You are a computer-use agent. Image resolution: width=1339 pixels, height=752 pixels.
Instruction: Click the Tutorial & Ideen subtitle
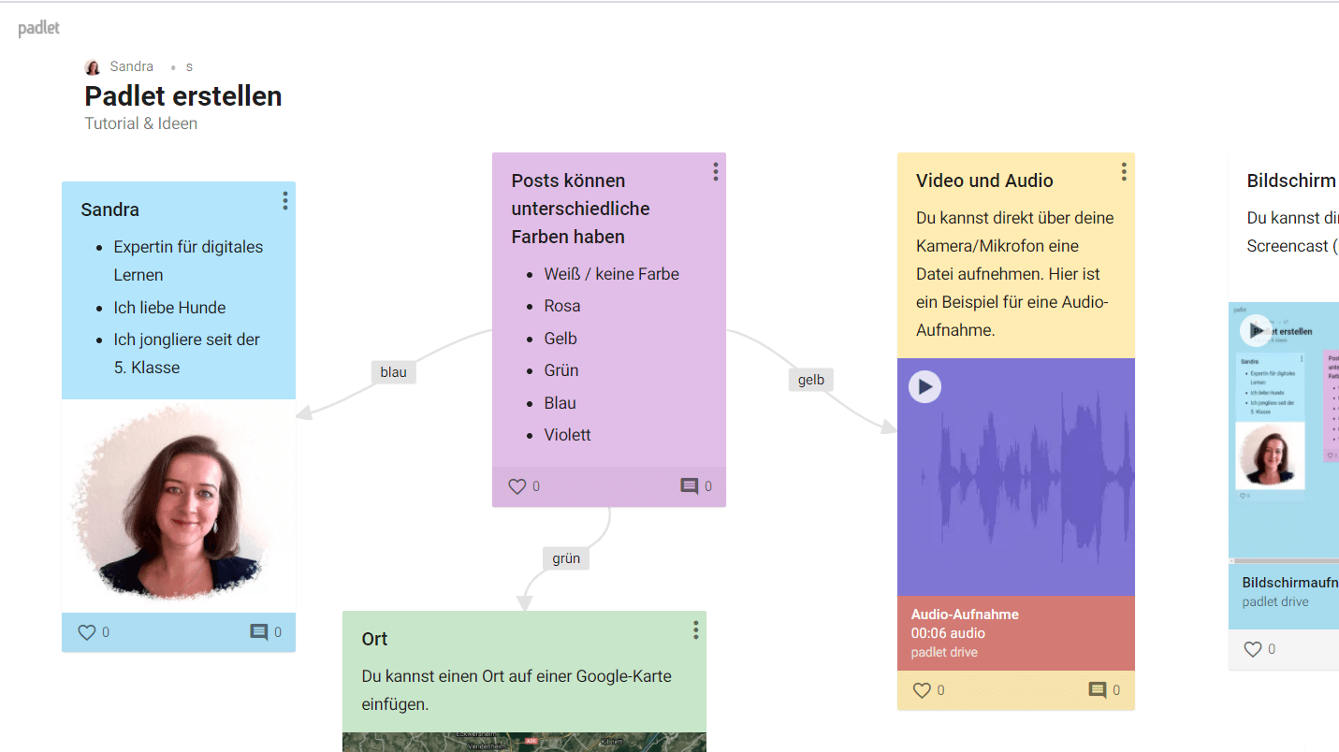[141, 123]
